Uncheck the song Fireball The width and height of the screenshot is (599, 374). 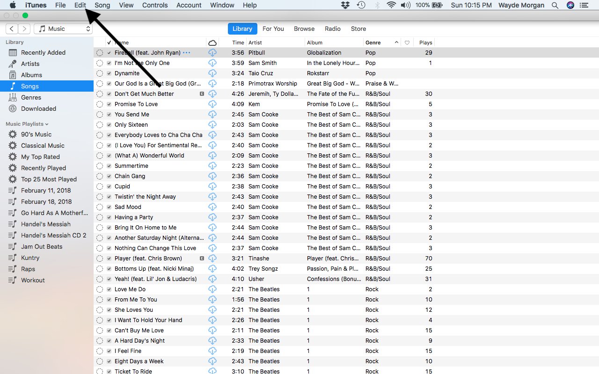pos(109,52)
